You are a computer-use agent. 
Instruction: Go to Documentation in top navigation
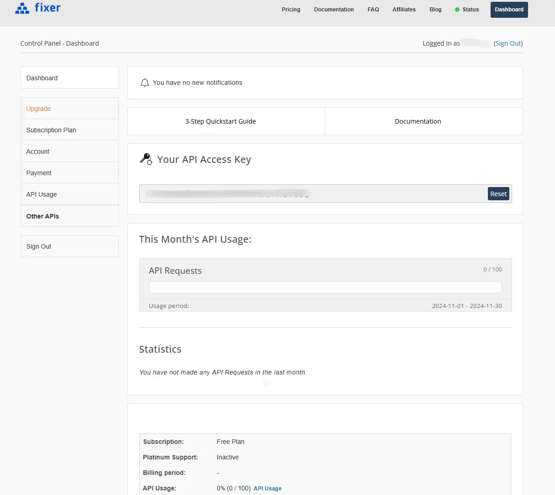point(333,10)
